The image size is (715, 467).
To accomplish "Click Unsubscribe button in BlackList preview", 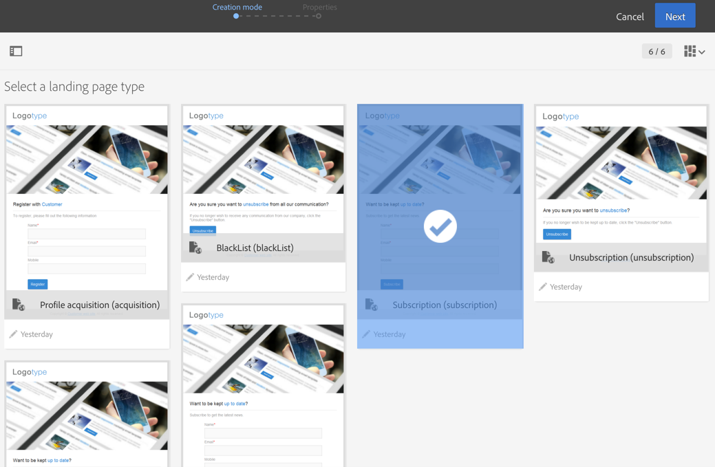I will [x=203, y=230].
